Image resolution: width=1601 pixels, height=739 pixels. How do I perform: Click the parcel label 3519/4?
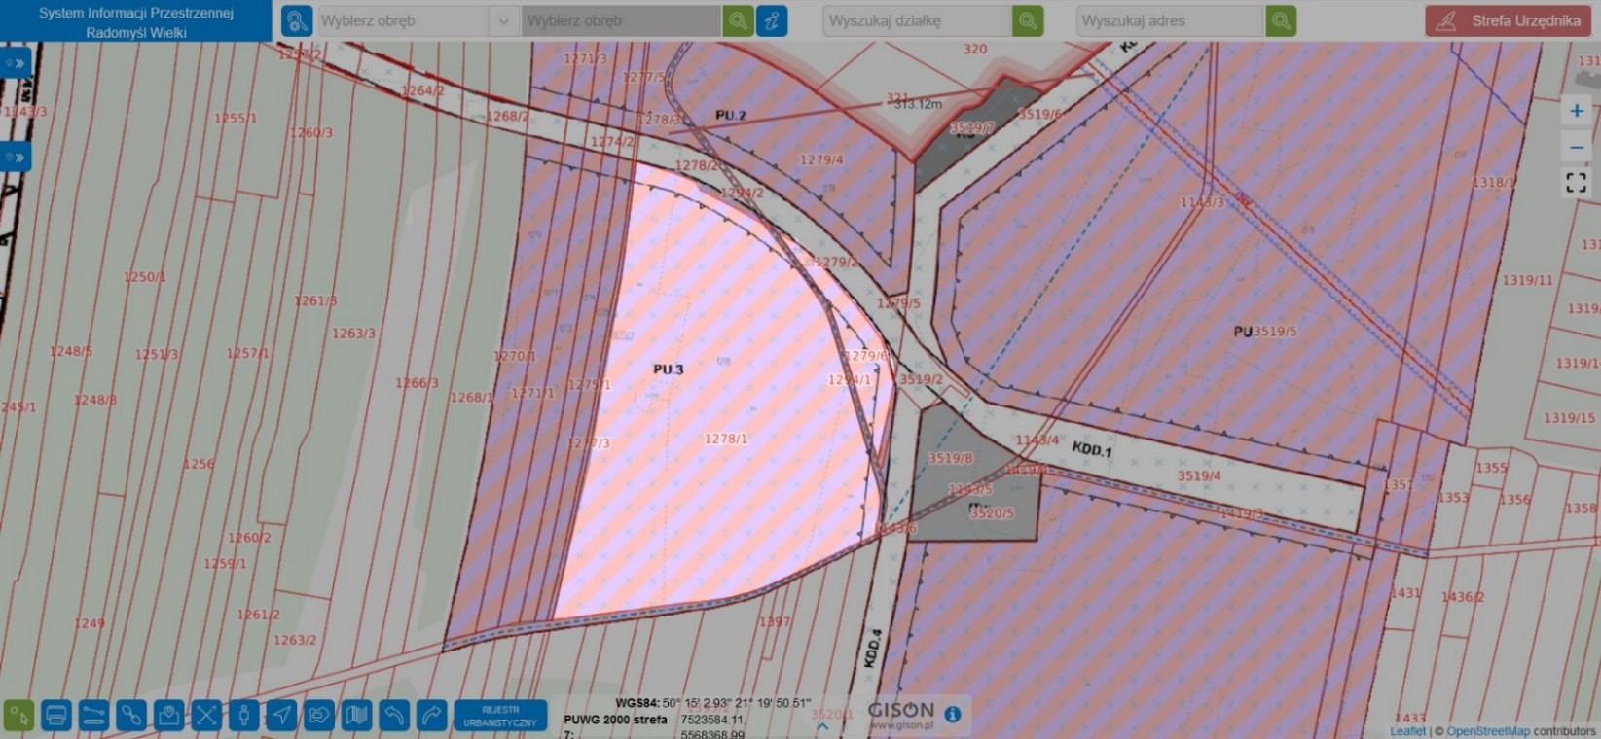[x=1199, y=475]
